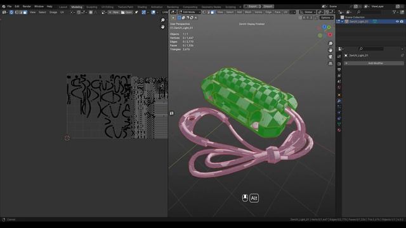Click the Open image button in UV editor
406x228 pixels.
(127, 12)
